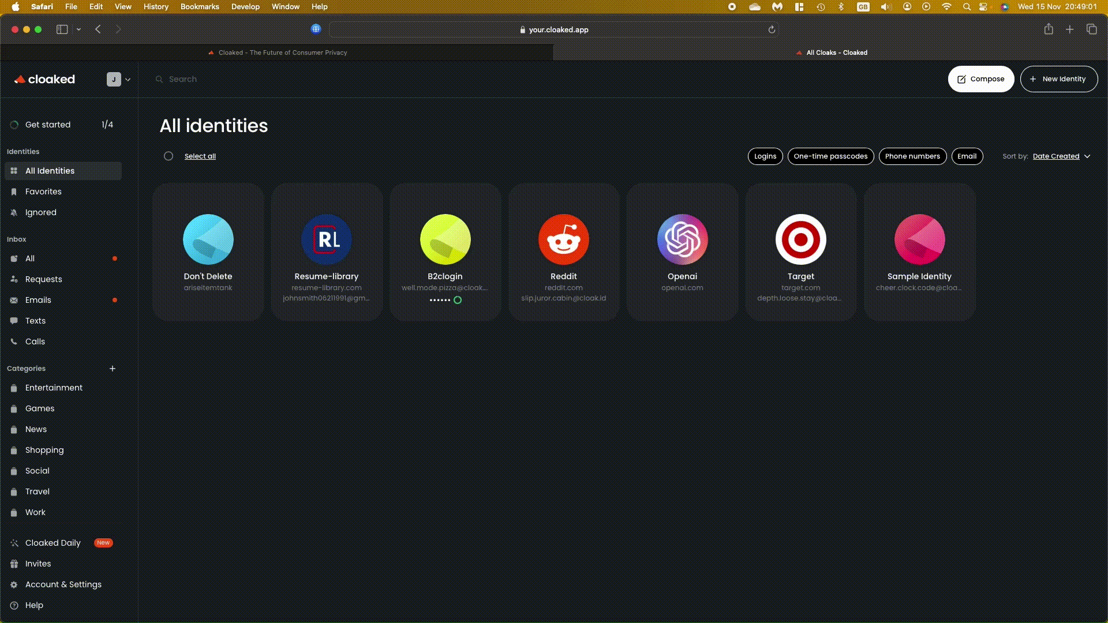This screenshot has width=1108, height=623.
Task: Switch to Cloaked Future of Consumer Privacy tab
Action: click(277, 52)
